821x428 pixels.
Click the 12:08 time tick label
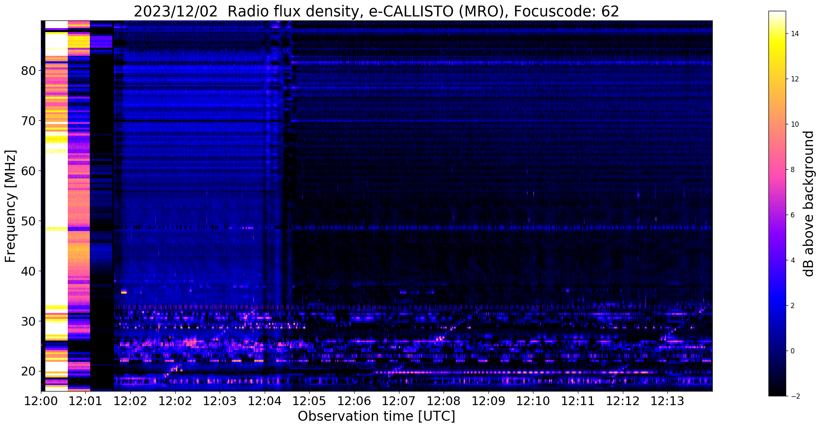443,401
